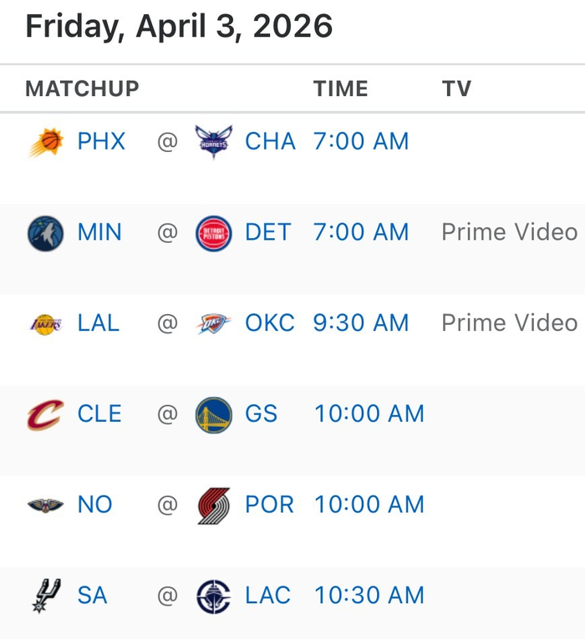This screenshot has width=585, height=639.
Task: Open the LAL team link
Action: point(99,324)
